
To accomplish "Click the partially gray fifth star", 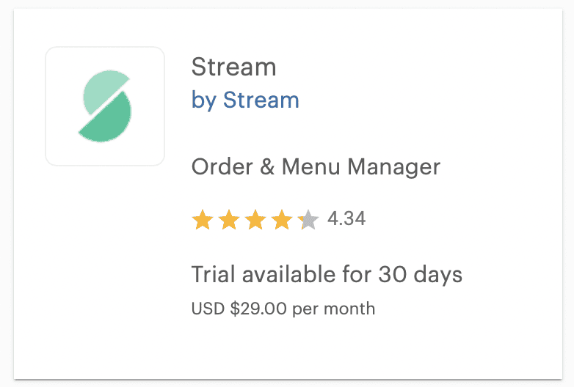I will point(308,220).
